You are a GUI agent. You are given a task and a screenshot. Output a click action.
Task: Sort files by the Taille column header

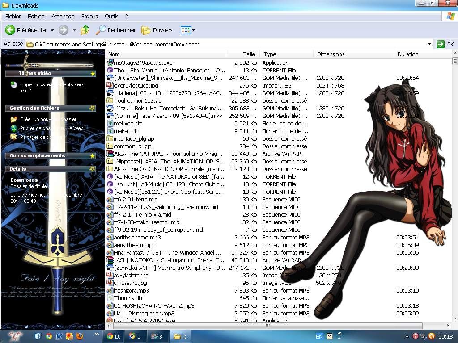(249, 54)
